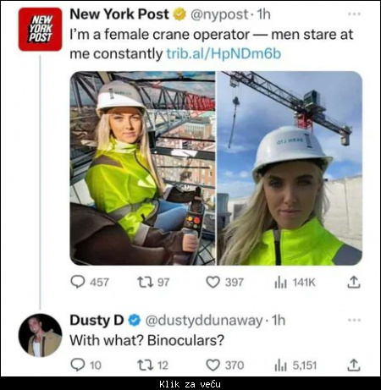
Task: Reply to Dusty D's tweet
Action: tap(78, 365)
